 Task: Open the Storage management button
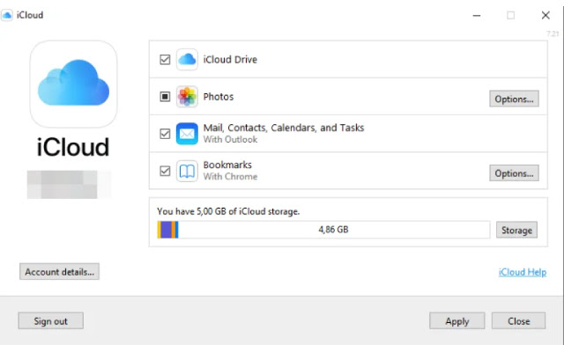(x=516, y=230)
